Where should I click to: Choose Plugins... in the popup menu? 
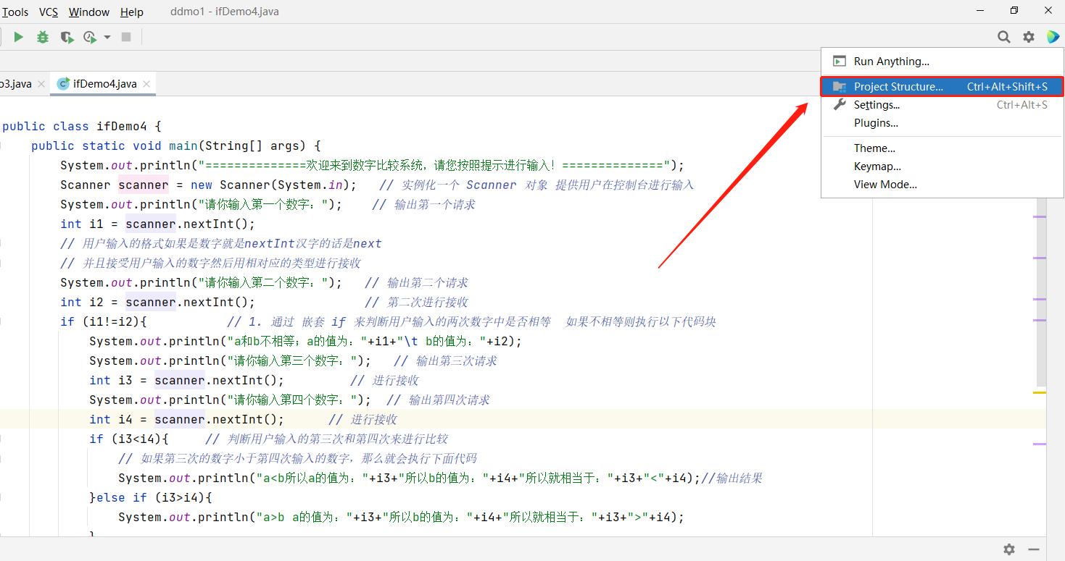click(x=942, y=123)
